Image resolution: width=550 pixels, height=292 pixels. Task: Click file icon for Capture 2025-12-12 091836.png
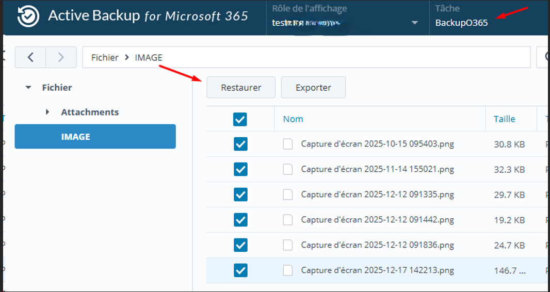click(288, 245)
